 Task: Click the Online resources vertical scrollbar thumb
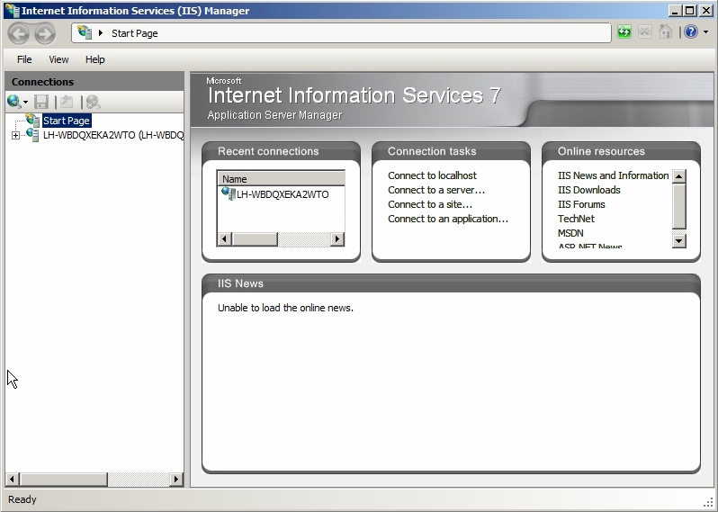click(679, 206)
